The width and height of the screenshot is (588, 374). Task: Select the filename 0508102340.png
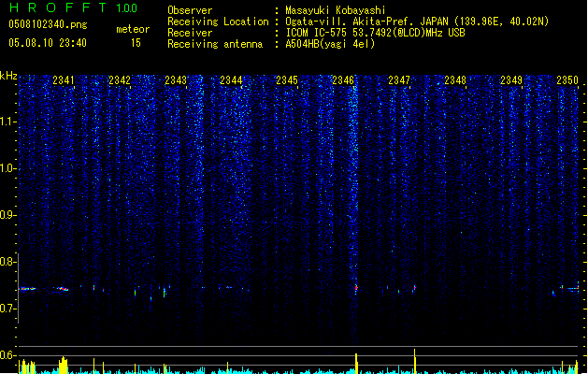click(x=48, y=24)
